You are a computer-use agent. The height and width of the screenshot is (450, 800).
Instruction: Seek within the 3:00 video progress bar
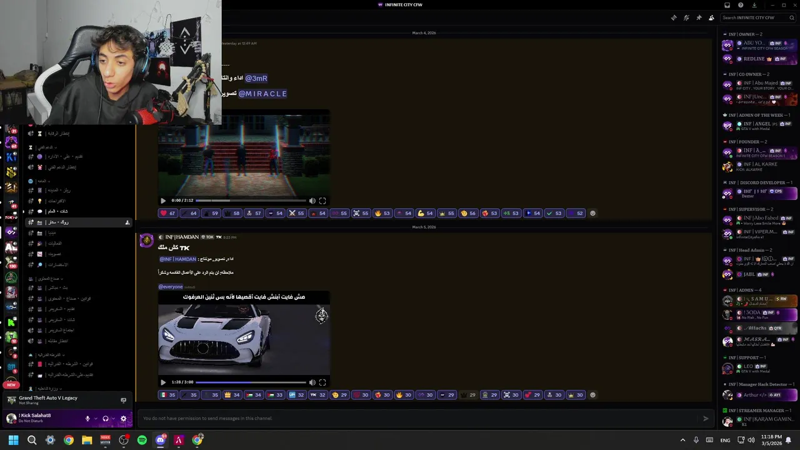251,382
